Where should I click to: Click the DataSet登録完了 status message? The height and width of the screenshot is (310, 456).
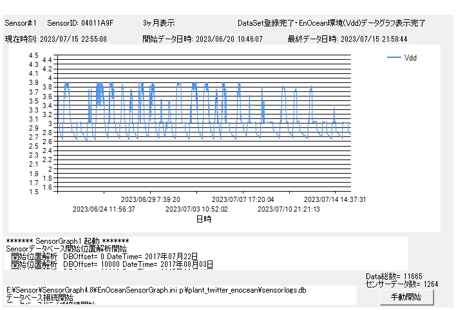pyautogui.click(x=331, y=23)
